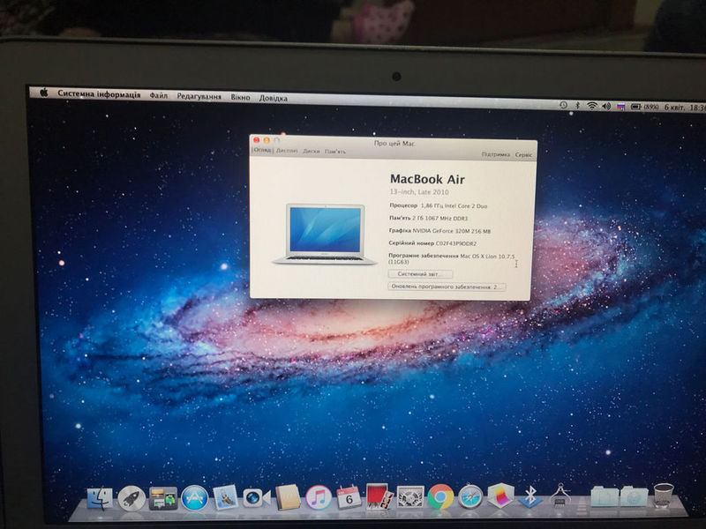Minimize the Про цей Mac window
Screen dimensions: 706x529
click(x=267, y=141)
